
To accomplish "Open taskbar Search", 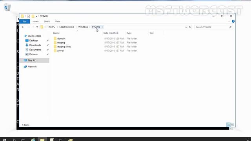I will (14, 140).
